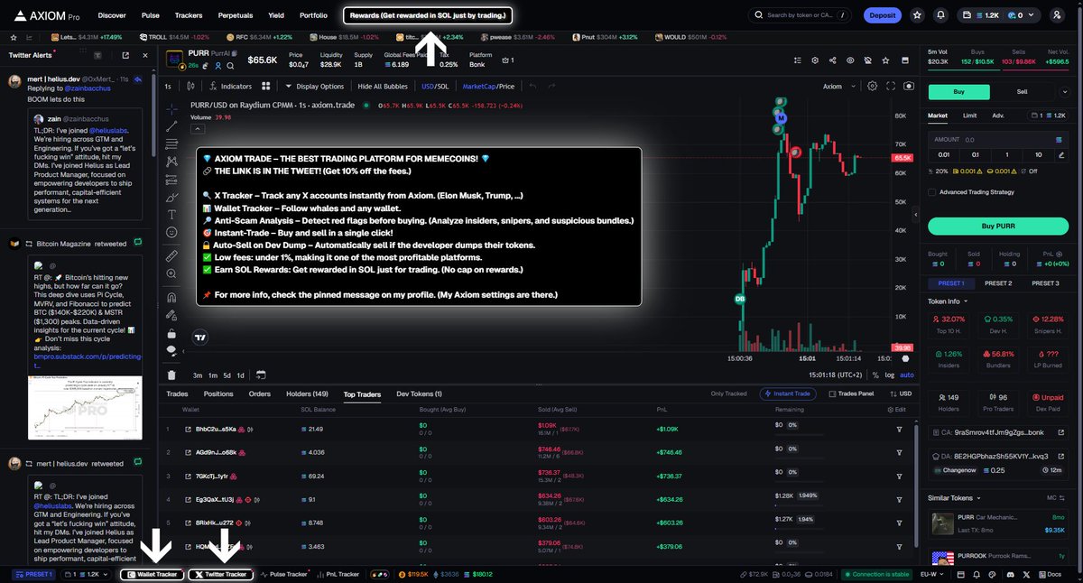Switch to Dev Tokens (1) tab
The image size is (1083, 583).
coord(420,393)
